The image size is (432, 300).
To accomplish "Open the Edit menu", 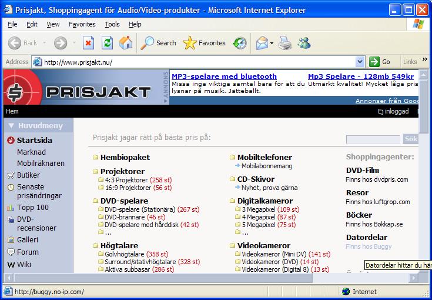I will (32, 24).
